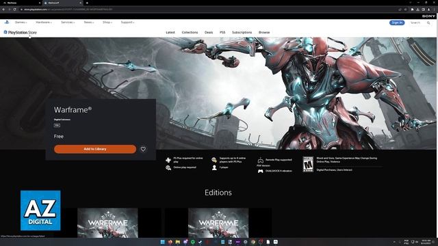Open Settings gear from the taskbar
Viewport: 438px width, 246px height.
click(x=245, y=242)
